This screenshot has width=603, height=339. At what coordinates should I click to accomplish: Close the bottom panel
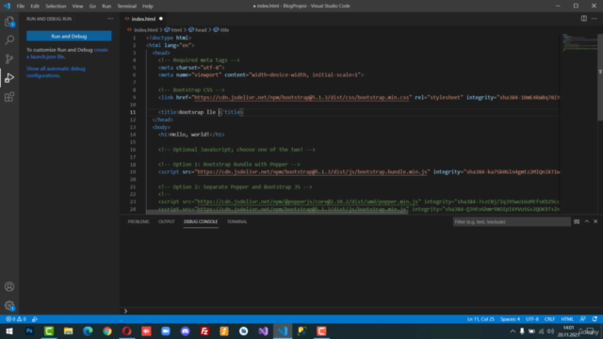[x=595, y=221]
